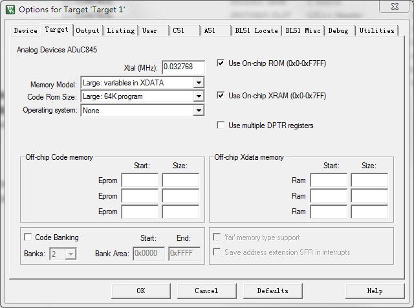This screenshot has height=308, width=414.
Task: Click second Ram Start field
Action: click(329, 196)
